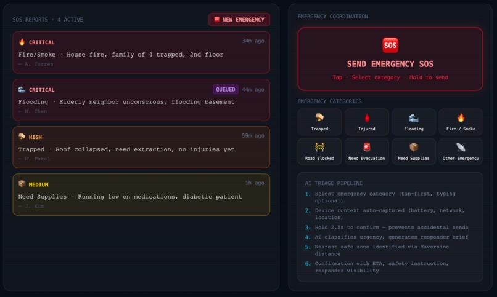This screenshot has width=497, height=297.
Task: Click the Other Emergency satellite icon
Action: click(x=461, y=147)
